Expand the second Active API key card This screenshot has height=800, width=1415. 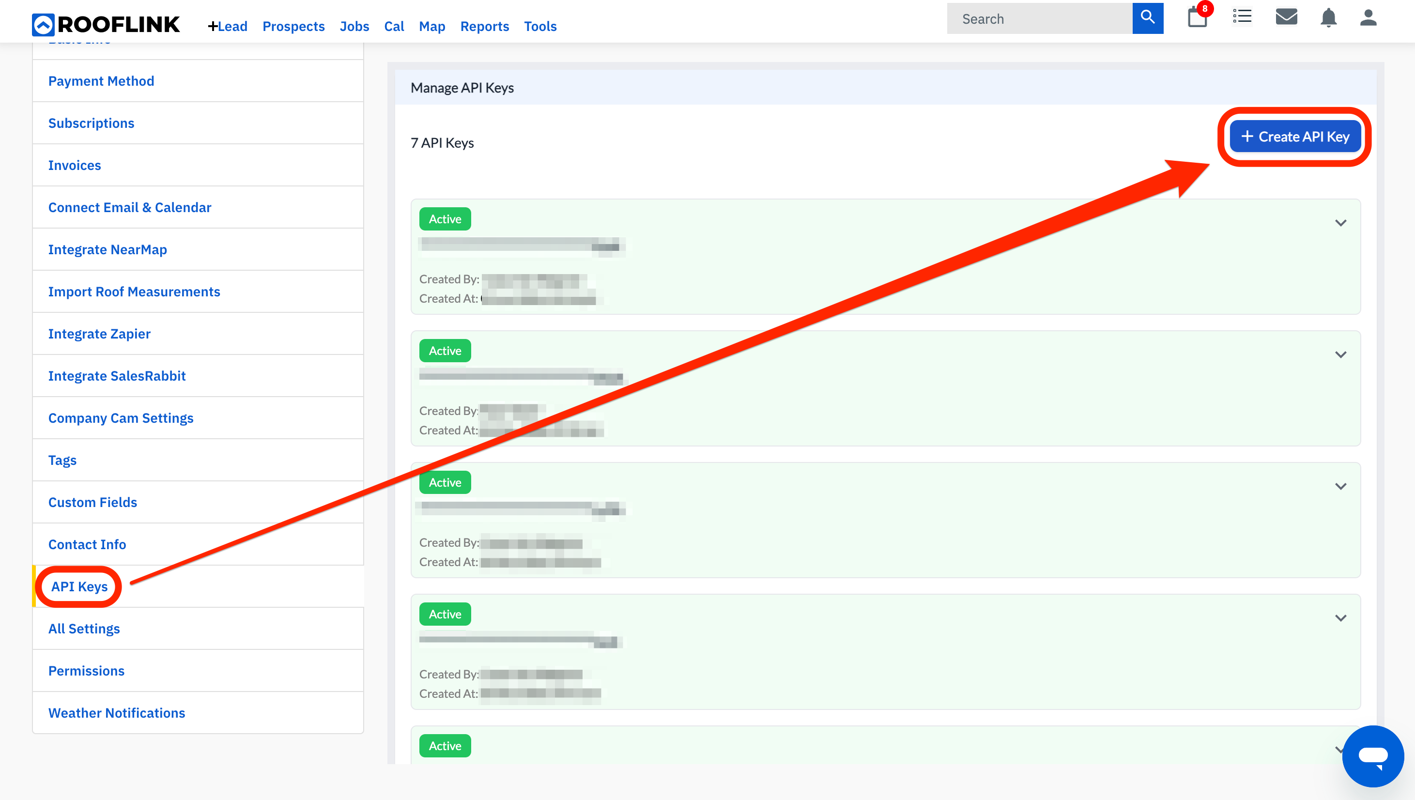(x=1341, y=355)
